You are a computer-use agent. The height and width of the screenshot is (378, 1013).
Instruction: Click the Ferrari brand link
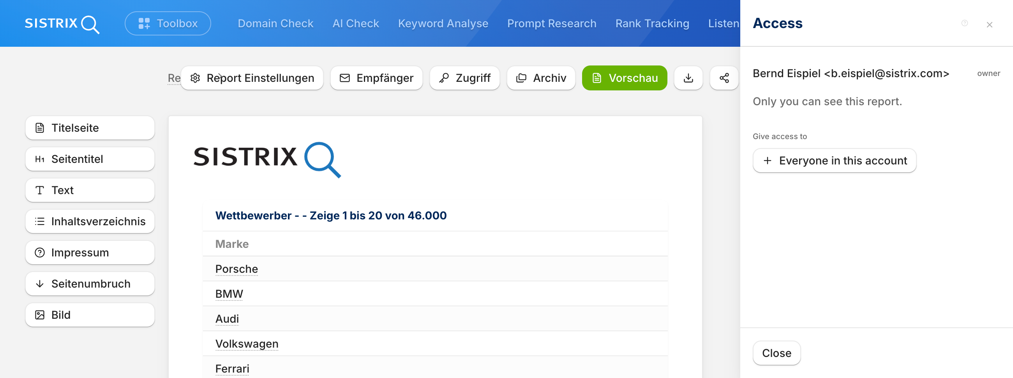coord(232,369)
